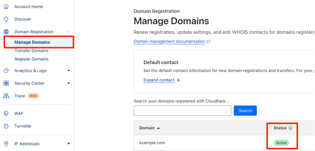Click the IP Addresses location pin icon
Screen dimensions: 315x151
(6, 144)
